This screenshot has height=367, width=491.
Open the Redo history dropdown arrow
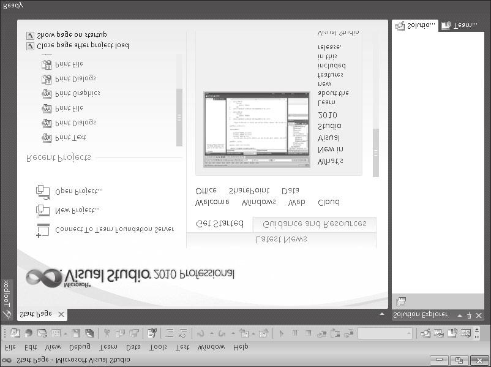point(233,333)
